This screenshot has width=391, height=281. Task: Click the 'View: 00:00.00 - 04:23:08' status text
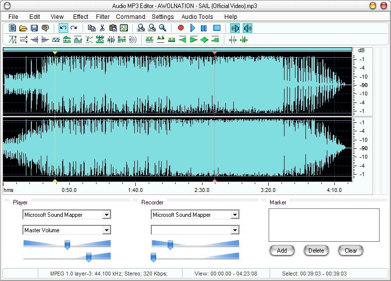point(226,274)
